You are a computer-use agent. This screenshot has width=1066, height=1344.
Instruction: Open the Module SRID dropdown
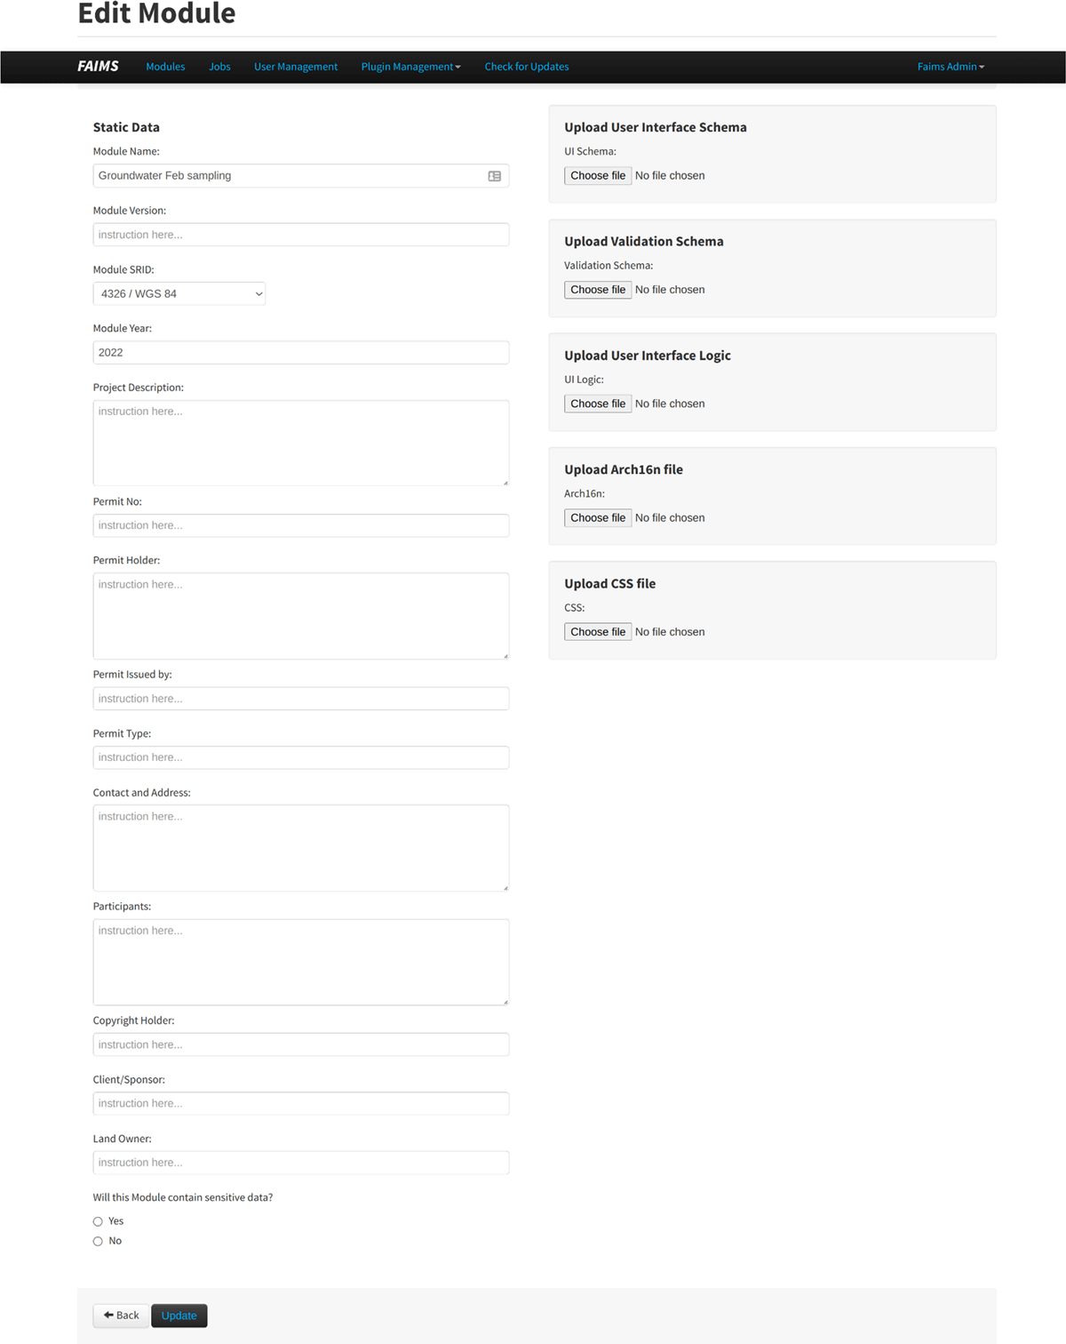[179, 293]
